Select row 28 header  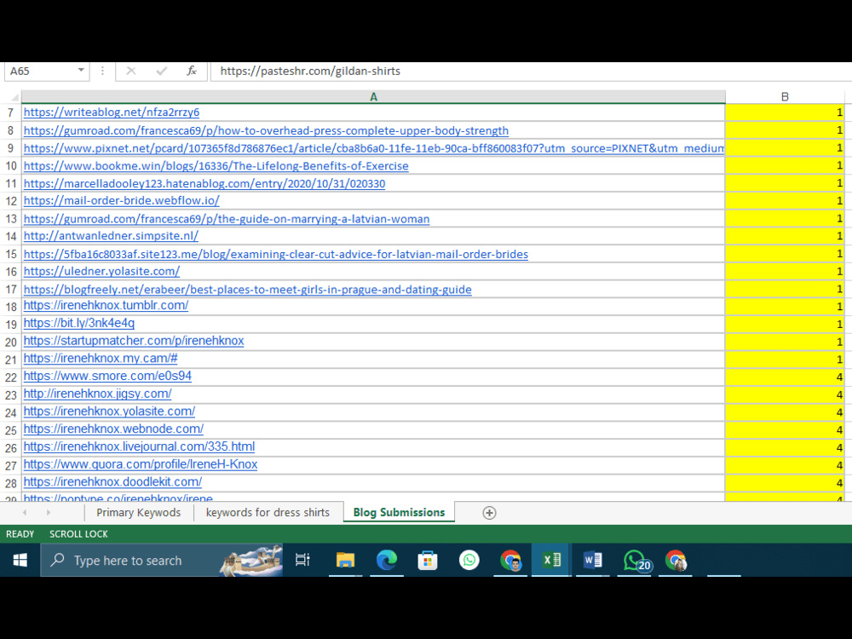coord(10,483)
